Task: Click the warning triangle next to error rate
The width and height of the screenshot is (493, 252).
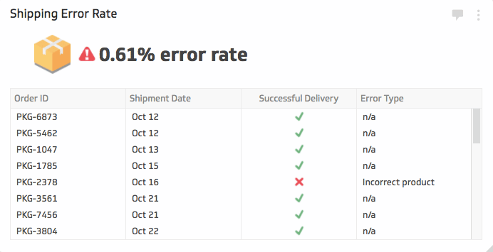Action: pos(87,54)
